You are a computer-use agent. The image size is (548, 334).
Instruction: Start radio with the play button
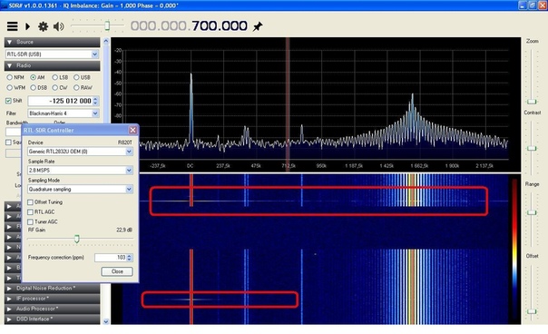(27, 26)
